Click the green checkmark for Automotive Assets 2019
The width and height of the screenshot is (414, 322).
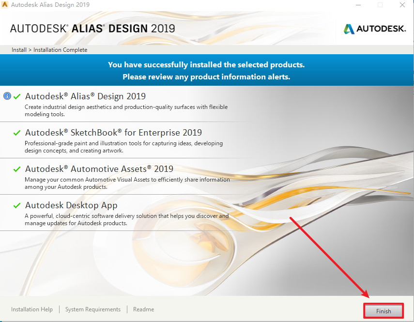pos(17,169)
